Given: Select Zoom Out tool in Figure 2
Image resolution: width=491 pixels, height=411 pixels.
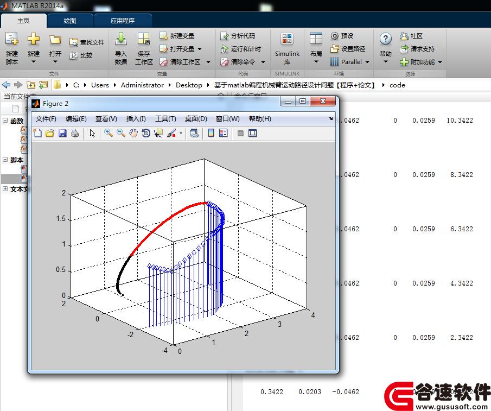Looking at the screenshot, I should coord(121,133).
